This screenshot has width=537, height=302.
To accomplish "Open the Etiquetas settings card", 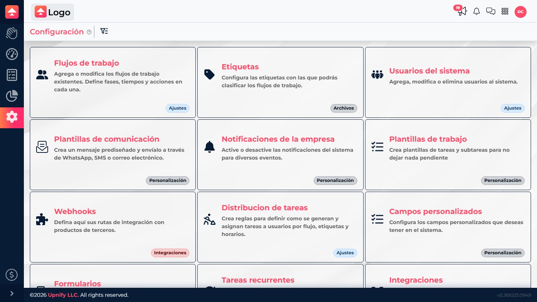I will [280, 82].
